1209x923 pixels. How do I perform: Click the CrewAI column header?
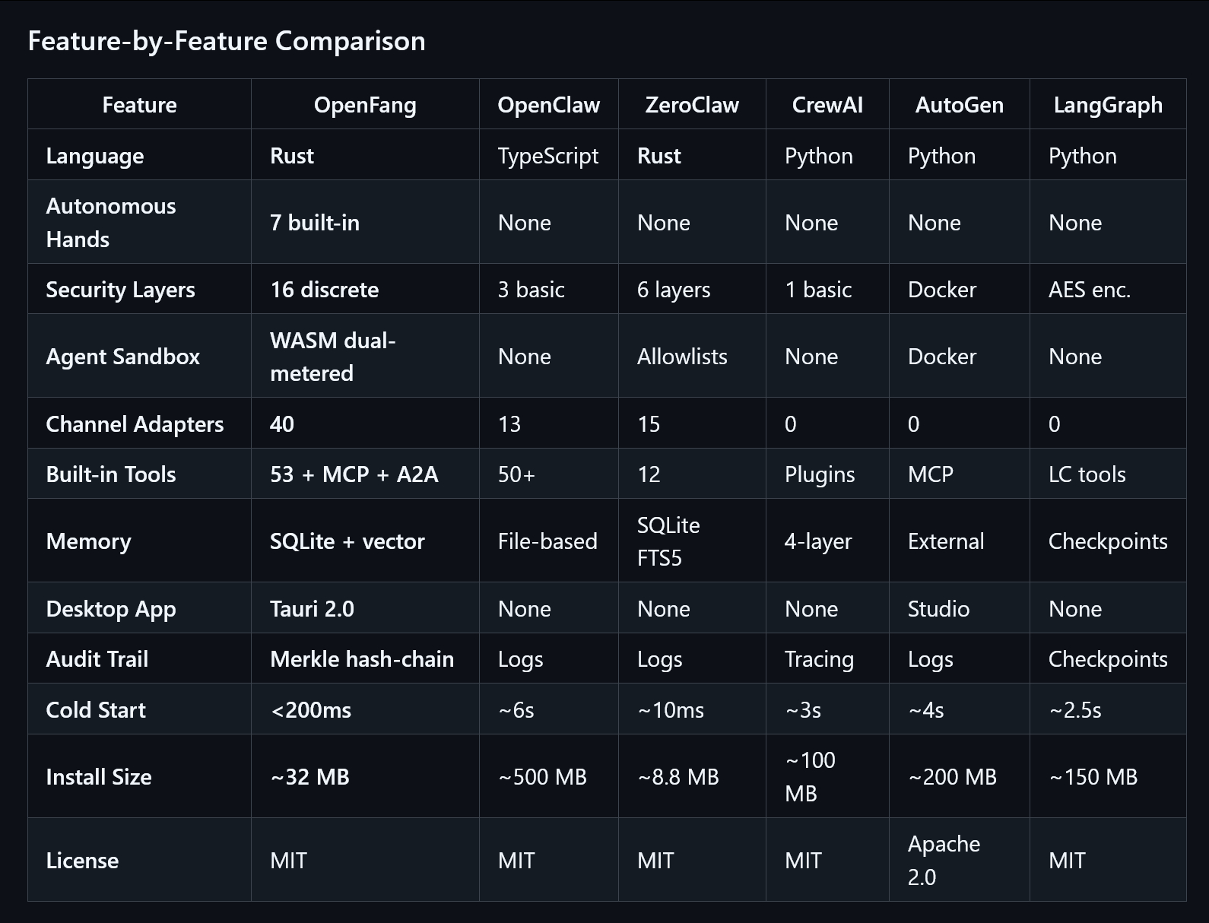click(827, 105)
